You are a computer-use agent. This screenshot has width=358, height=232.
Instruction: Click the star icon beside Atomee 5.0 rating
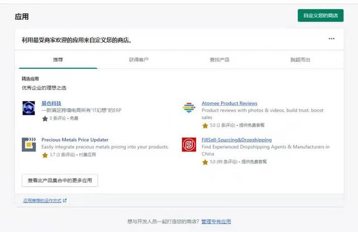205,125
